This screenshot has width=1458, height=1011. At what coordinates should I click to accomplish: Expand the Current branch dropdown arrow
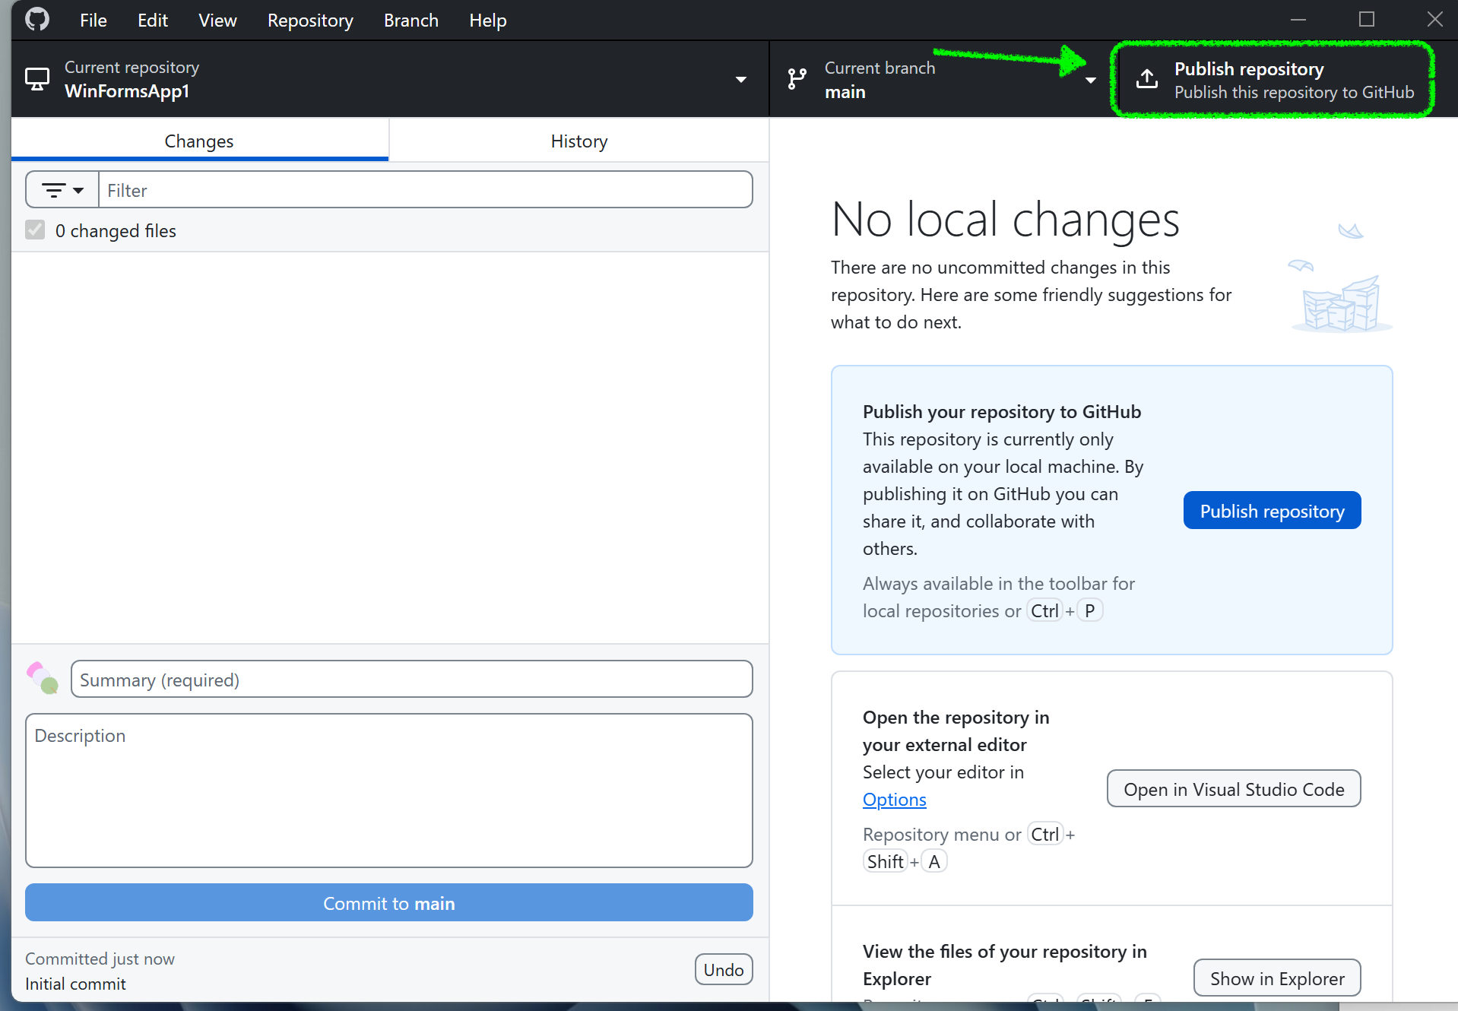[x=1091, y=79]
